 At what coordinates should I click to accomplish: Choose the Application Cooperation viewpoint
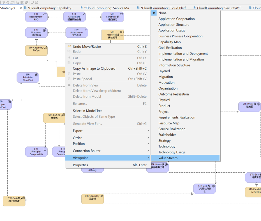click(185, 19)
